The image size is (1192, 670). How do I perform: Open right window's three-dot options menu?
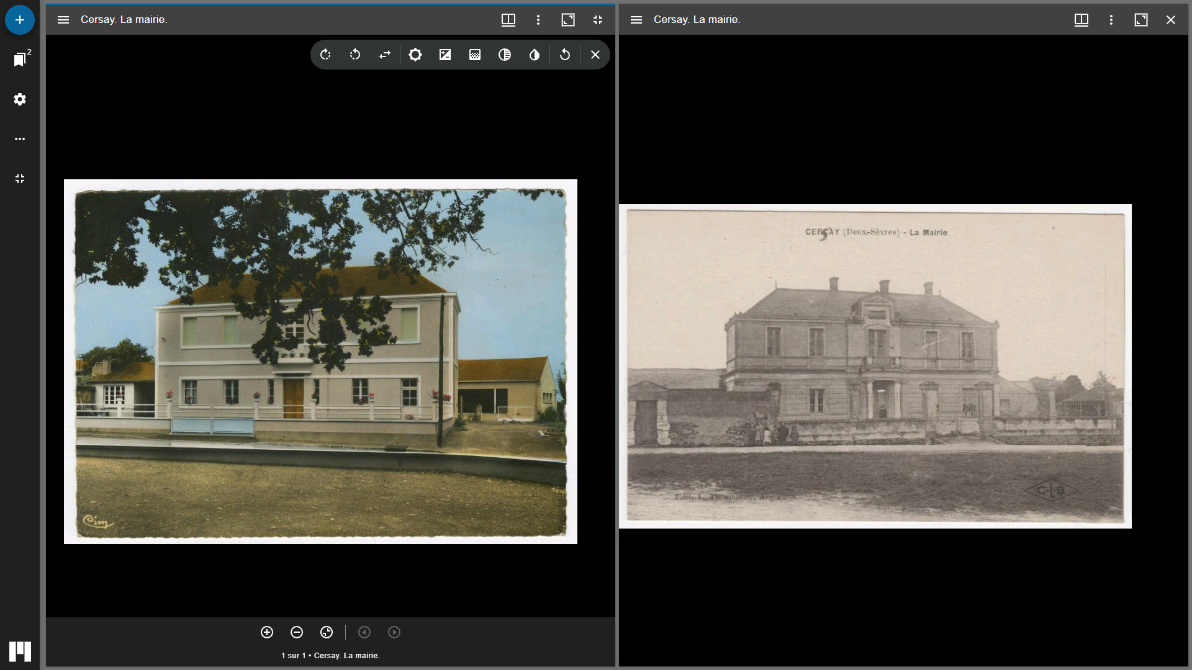[x=1111, y=20]
